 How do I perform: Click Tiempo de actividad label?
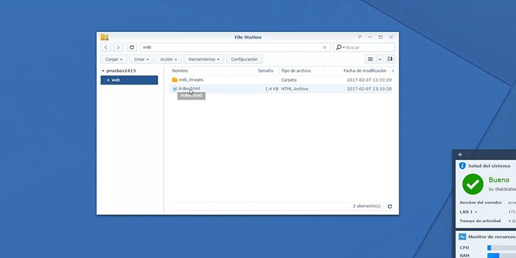pos(480,221)
